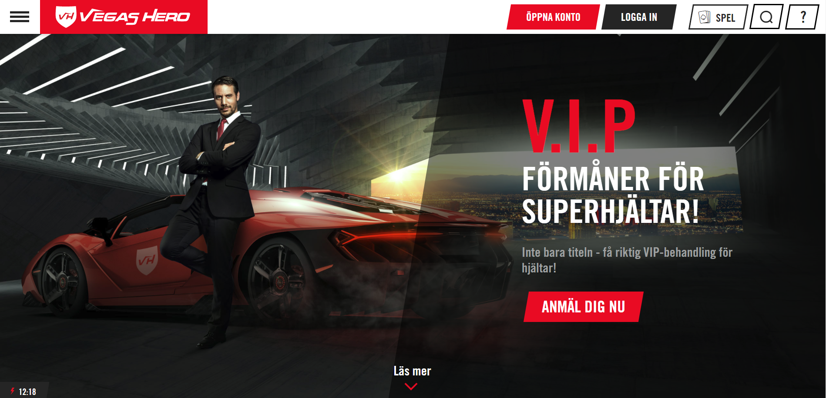826x398 pixels.
Task: Open the ÖPPNA KONTO registration button
Action: coord(553,17)
